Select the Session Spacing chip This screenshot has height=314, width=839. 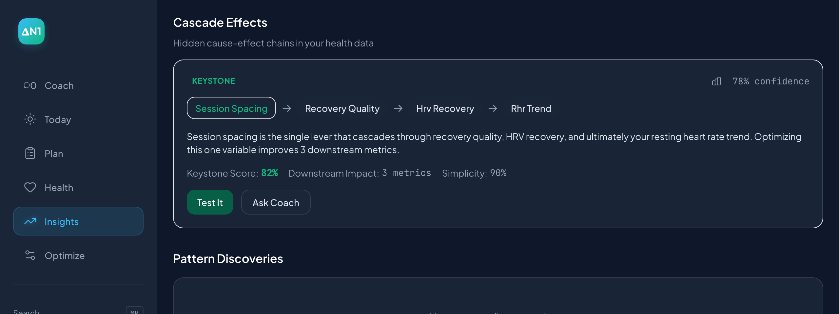(231, 108)
